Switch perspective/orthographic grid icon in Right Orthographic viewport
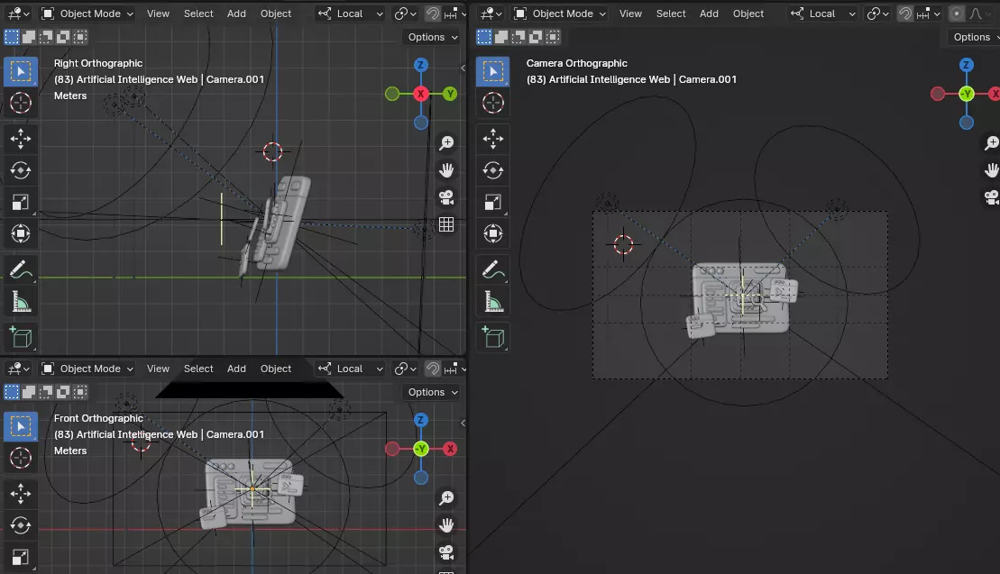This screenshot has height=574, width=1000. [x=446, y=224]
